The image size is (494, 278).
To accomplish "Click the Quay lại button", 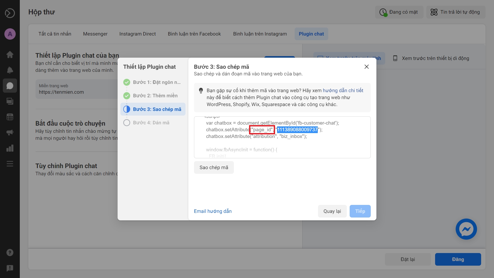I will tap(332, 211).
